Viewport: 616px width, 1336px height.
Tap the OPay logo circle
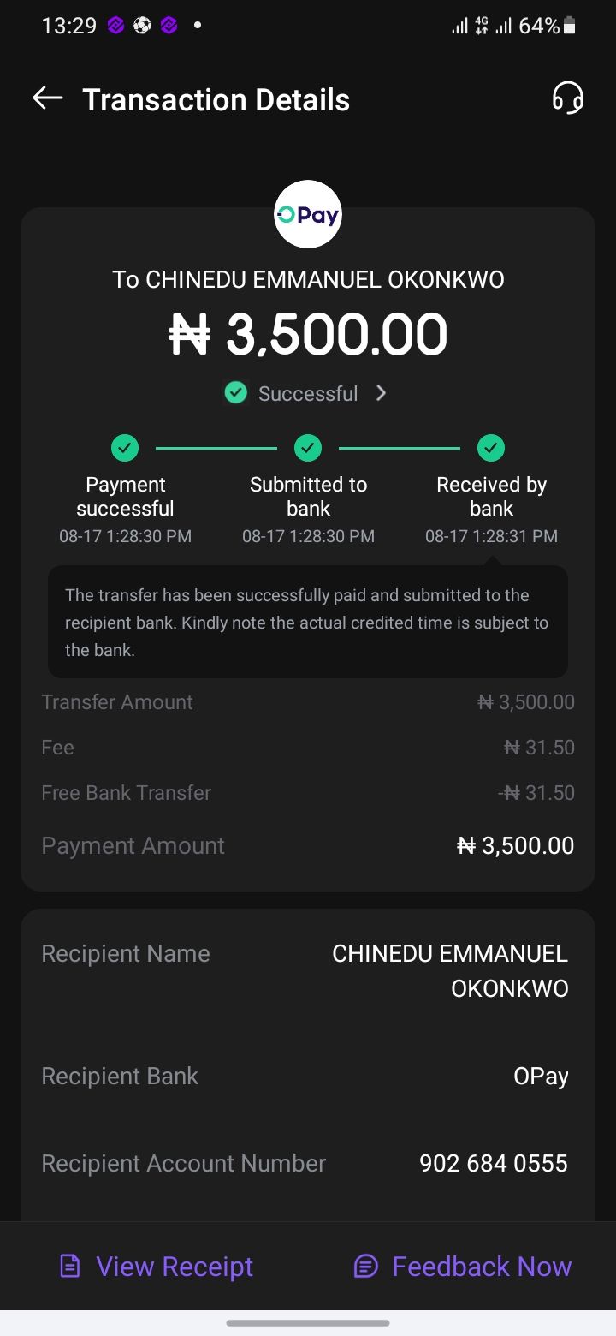pyautogui.click(x=308, y=214)
